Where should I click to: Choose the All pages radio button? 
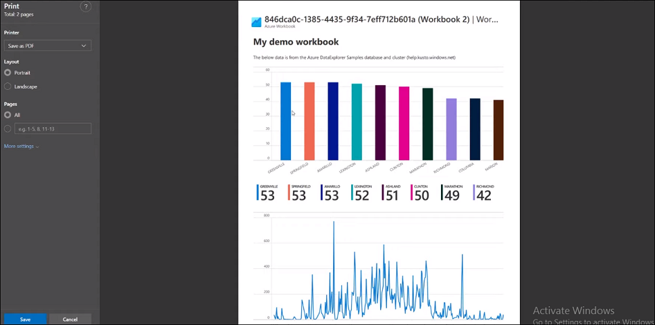(8, 115)
